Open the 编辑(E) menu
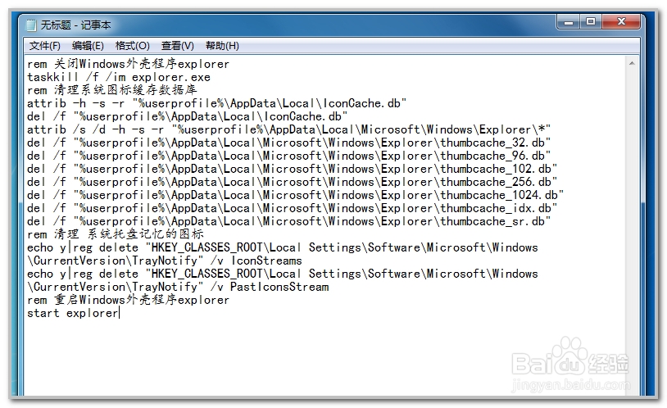Image resolution: width=667 pixels, height=408 pixels. point(88,46)
